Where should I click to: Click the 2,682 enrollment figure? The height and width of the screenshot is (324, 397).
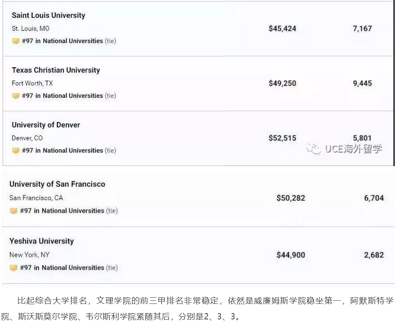pyautogui.click(x=374, y=255)
